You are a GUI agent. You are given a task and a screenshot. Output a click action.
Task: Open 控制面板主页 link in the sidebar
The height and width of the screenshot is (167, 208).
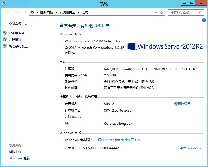point(18,24)
